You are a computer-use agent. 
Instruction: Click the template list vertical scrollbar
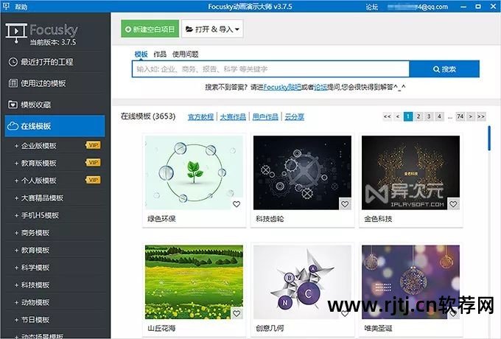pos(489,139)
